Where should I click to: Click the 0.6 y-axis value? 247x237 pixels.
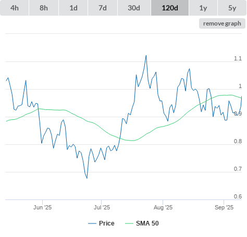[238, 196]
